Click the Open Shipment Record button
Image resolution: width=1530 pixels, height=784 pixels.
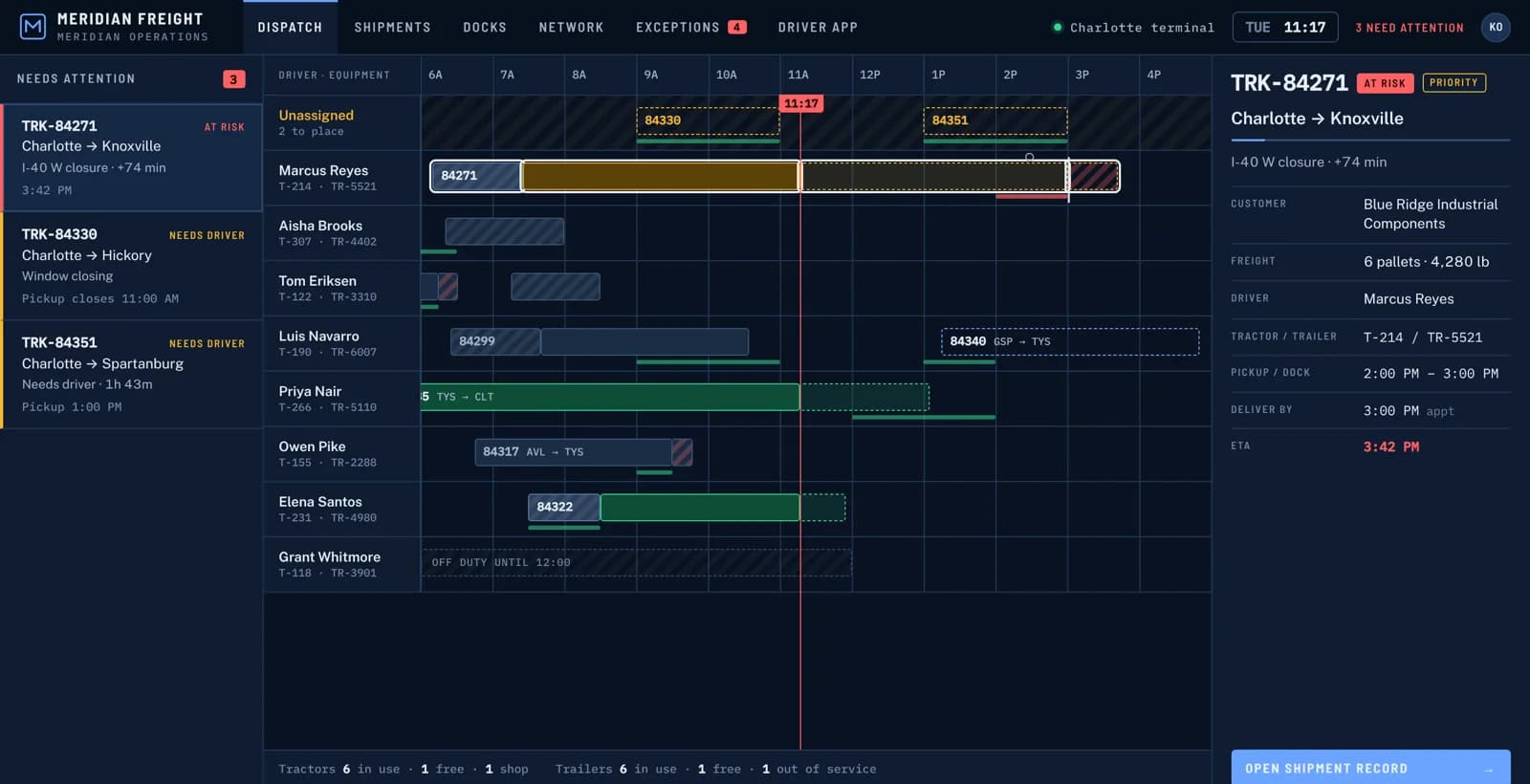pyautogui.click(x=1370, y=768)
